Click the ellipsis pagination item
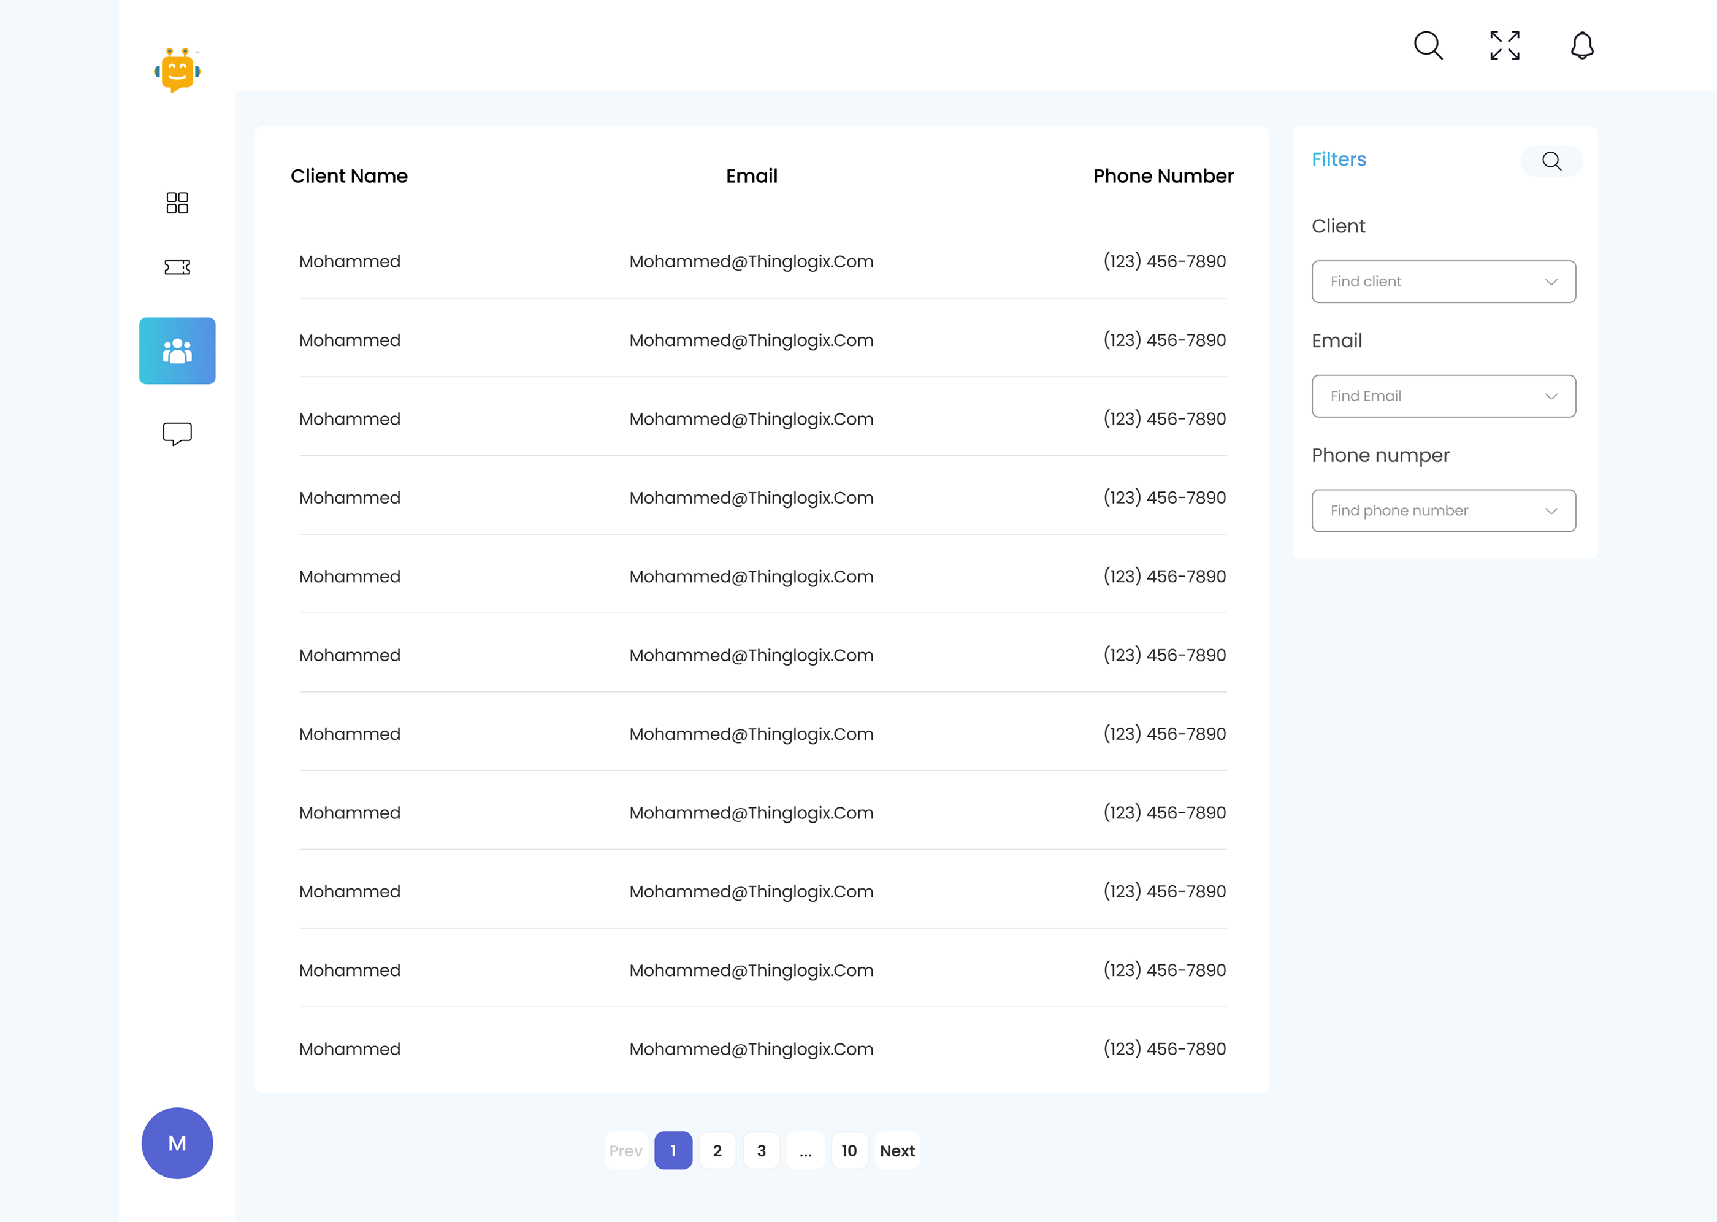Viewport: 1717px width, 1222px height. 806,1150
